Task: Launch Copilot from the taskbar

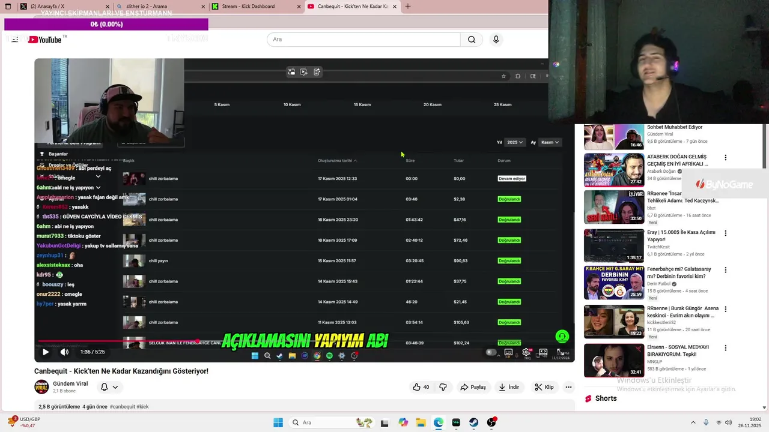Action: click(403, 422)
